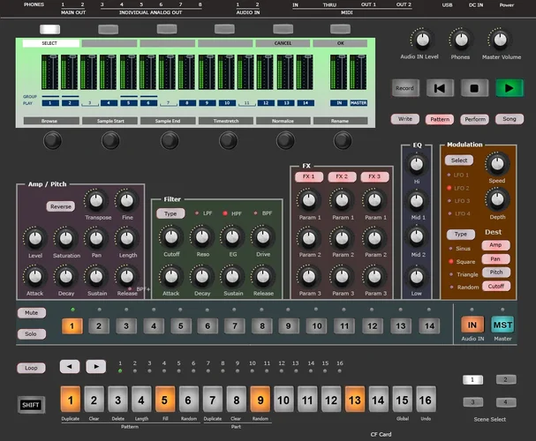
Task: Toggle step 5 in the sequencer
Action: 165,400
